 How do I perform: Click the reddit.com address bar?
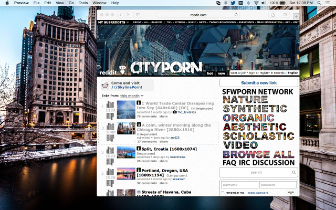tap(198, 15)
